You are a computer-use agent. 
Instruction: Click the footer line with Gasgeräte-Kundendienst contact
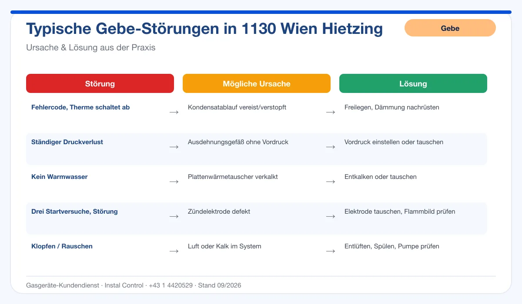(x=134, y=285)
